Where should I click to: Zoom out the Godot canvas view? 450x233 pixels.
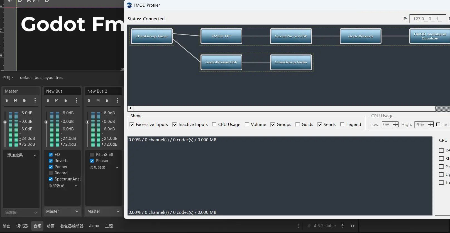[x=20, y=1]
